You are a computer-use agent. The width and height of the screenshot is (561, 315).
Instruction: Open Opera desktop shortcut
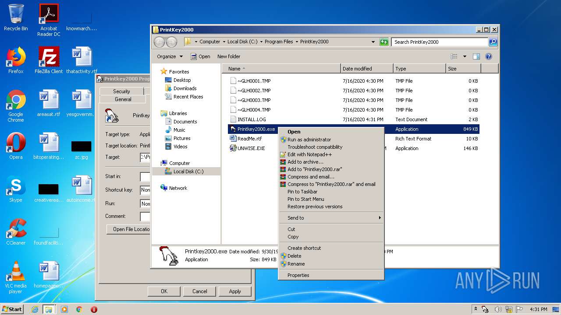coord(16,146)
